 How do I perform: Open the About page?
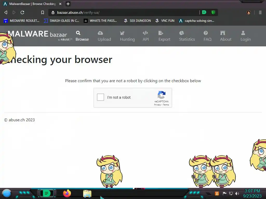[226, 36]
